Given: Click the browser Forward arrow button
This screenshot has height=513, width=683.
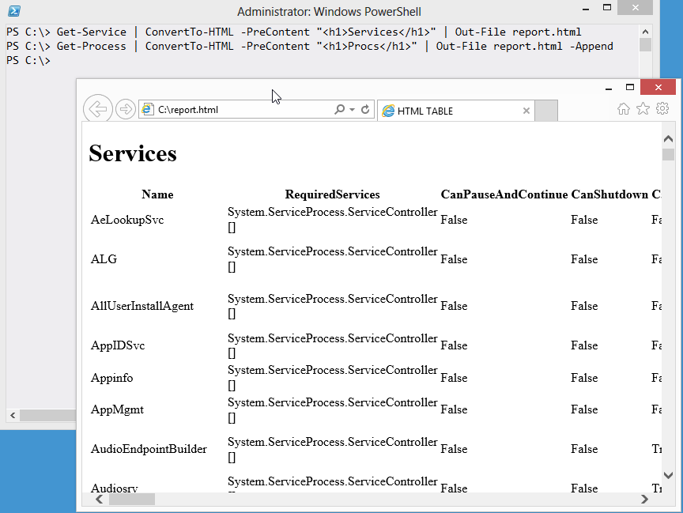Looking at the screenshot, I should click(x=125, y=110).
